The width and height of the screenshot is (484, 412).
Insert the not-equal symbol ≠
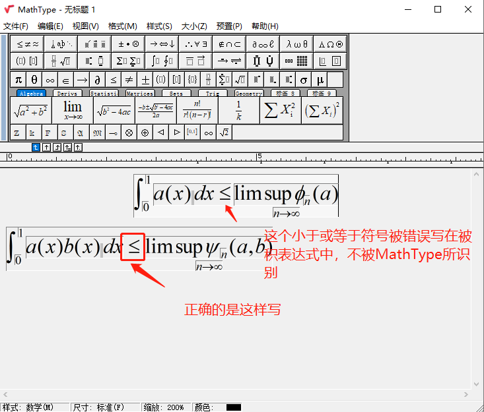129,80
